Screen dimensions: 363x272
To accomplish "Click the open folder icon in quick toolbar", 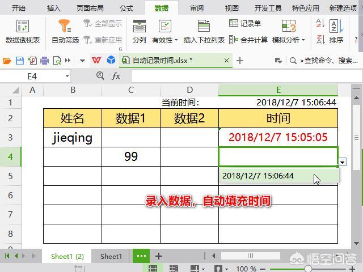I will click(x=7, y=61).
